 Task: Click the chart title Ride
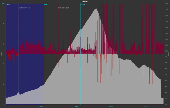[x=85, y=1]
